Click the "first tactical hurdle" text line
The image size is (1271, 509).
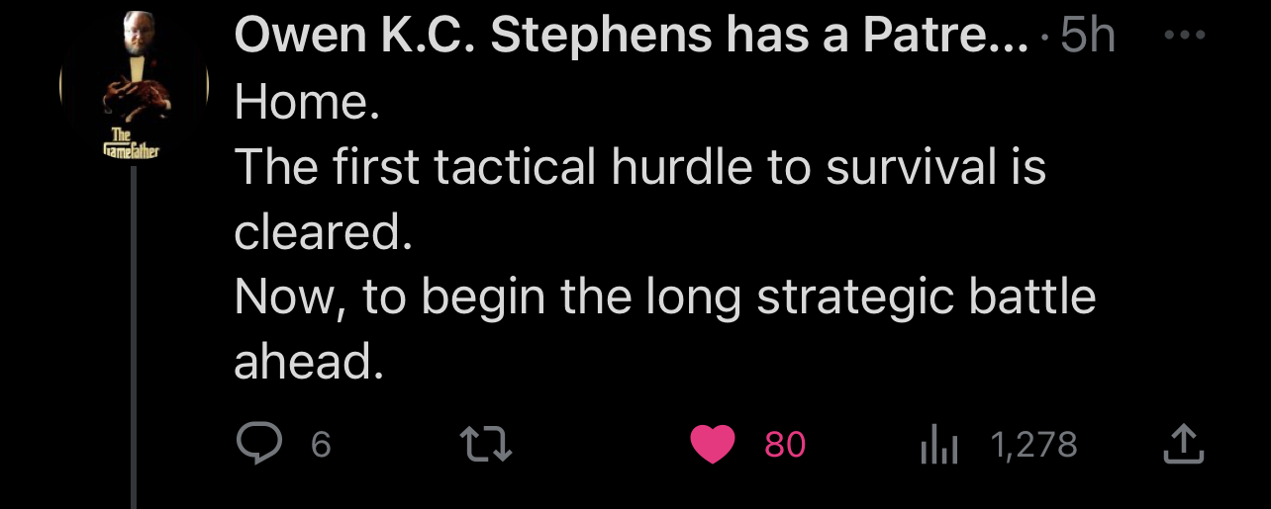(639, 166)
